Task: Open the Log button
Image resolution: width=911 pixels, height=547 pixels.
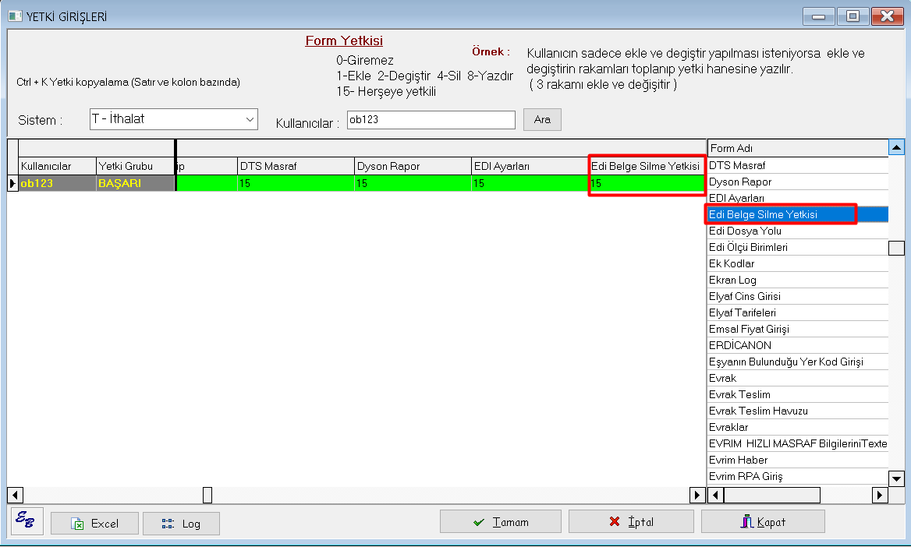Action: click(181, 523)
